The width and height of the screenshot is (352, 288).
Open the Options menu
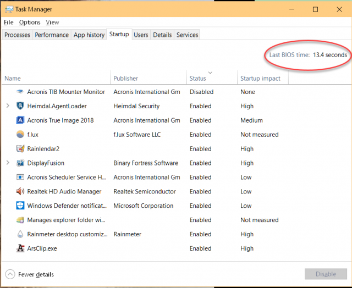click(x=30, y=23)
